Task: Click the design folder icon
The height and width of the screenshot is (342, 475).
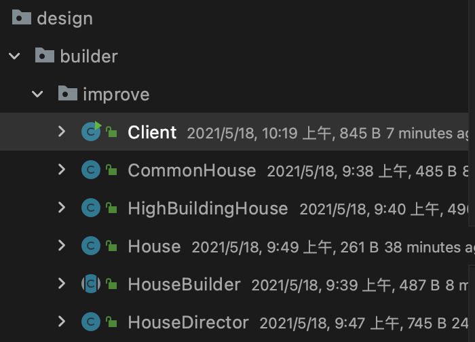Action: [x=22, y=17]
